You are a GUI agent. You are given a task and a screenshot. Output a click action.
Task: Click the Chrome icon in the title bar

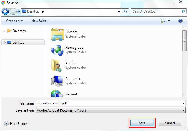click(x=3, y=3)
